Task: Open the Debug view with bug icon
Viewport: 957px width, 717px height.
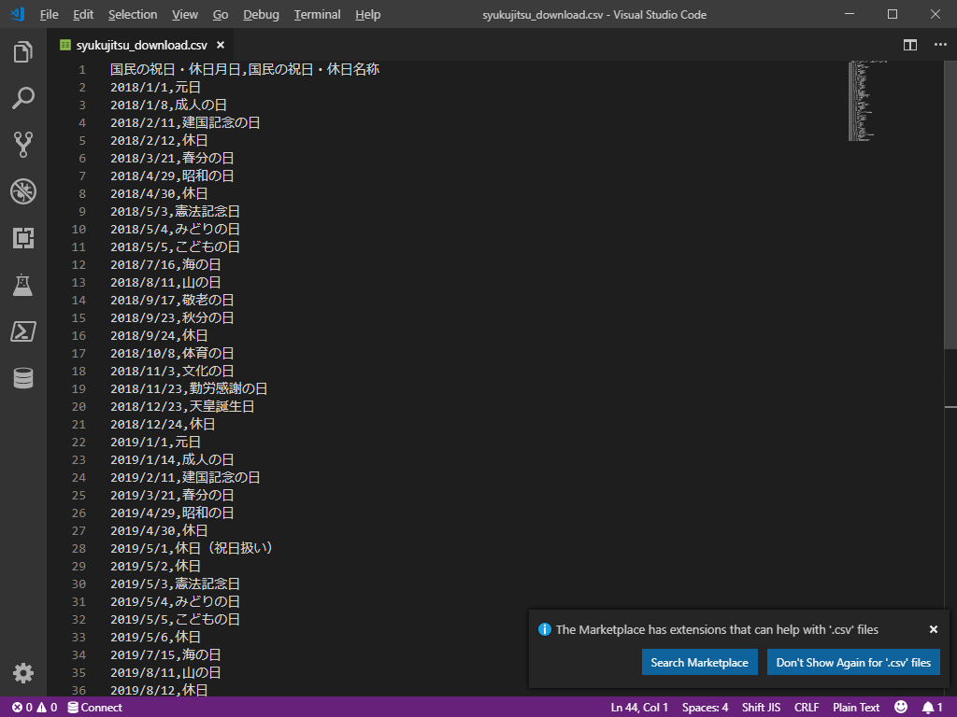Action: 23,191
